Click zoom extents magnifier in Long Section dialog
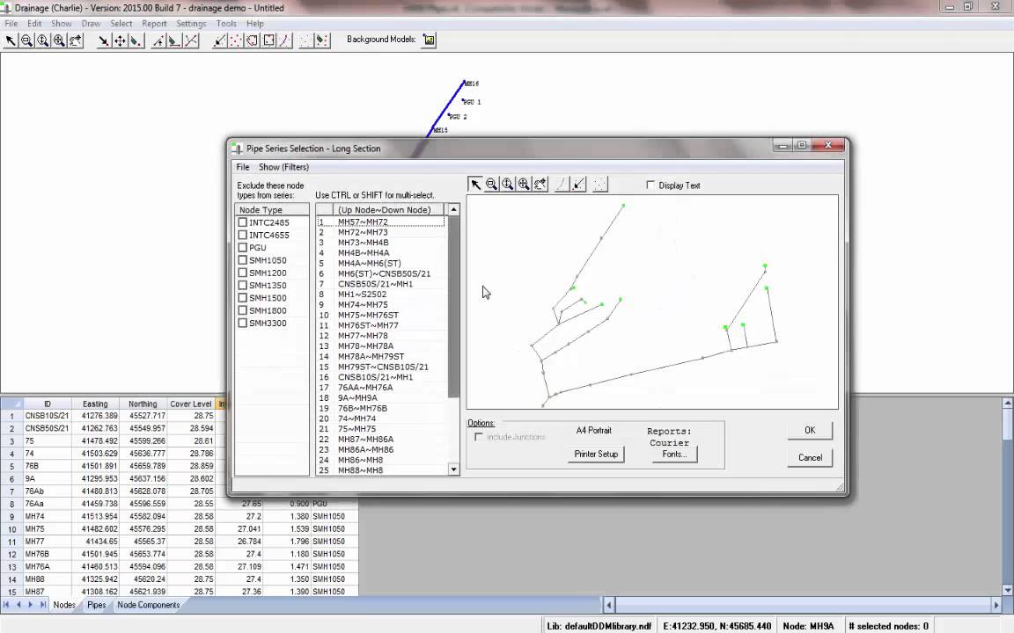 point(524,185)
